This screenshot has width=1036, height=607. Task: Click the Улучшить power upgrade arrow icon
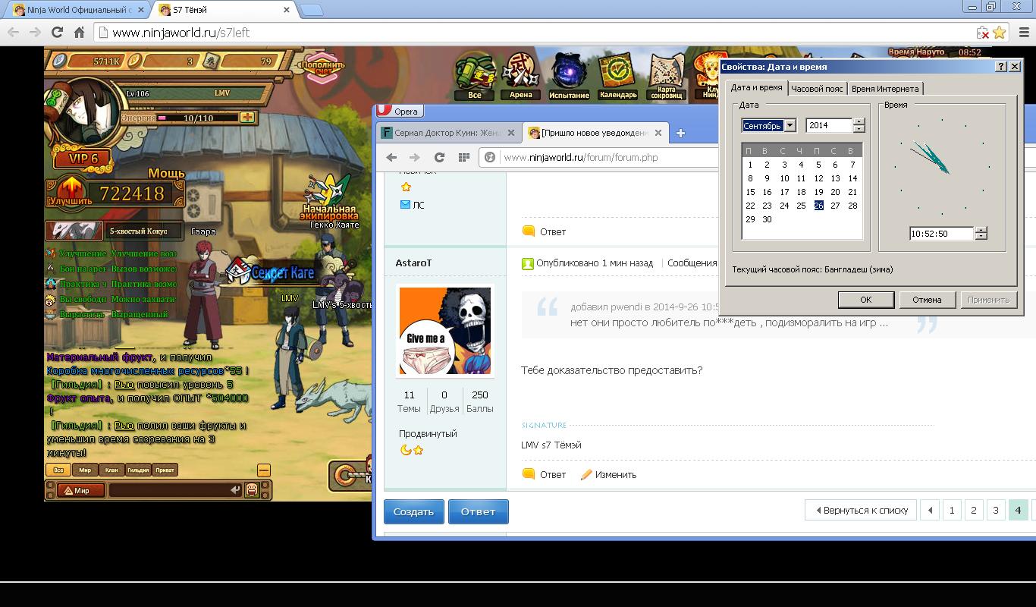point(70,192)
